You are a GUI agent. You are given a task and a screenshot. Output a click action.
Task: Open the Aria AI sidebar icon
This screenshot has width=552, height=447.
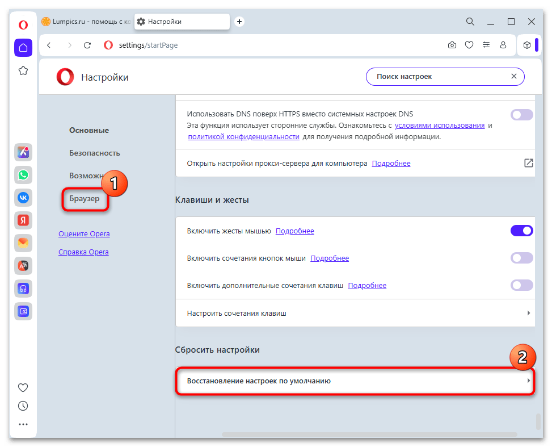(23, 152)
